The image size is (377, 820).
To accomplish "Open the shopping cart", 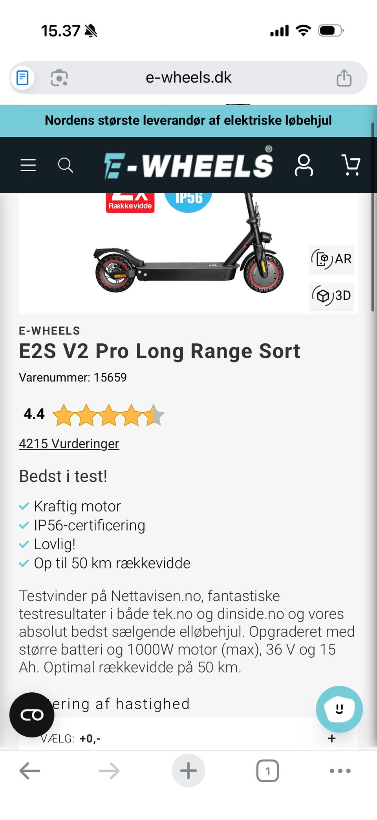I will [351, 165].
